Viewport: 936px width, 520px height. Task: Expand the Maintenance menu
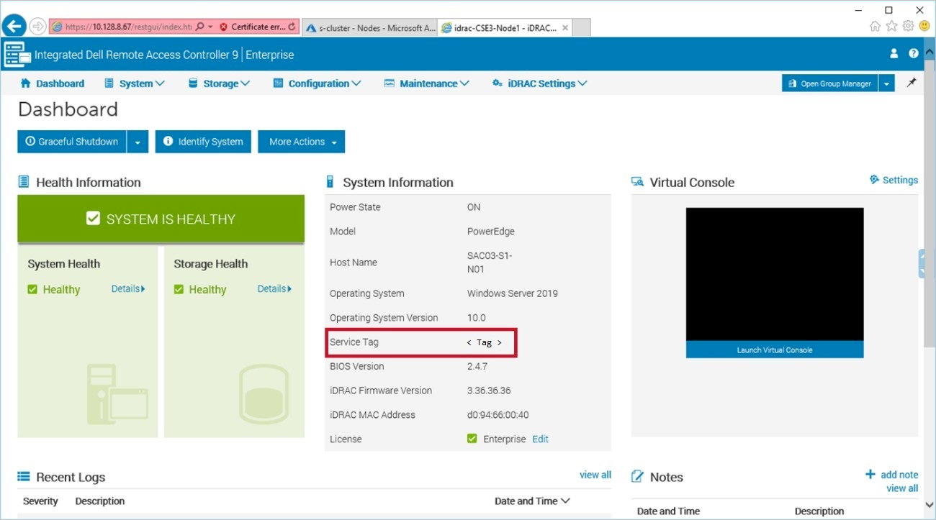(x=426, y=83)
